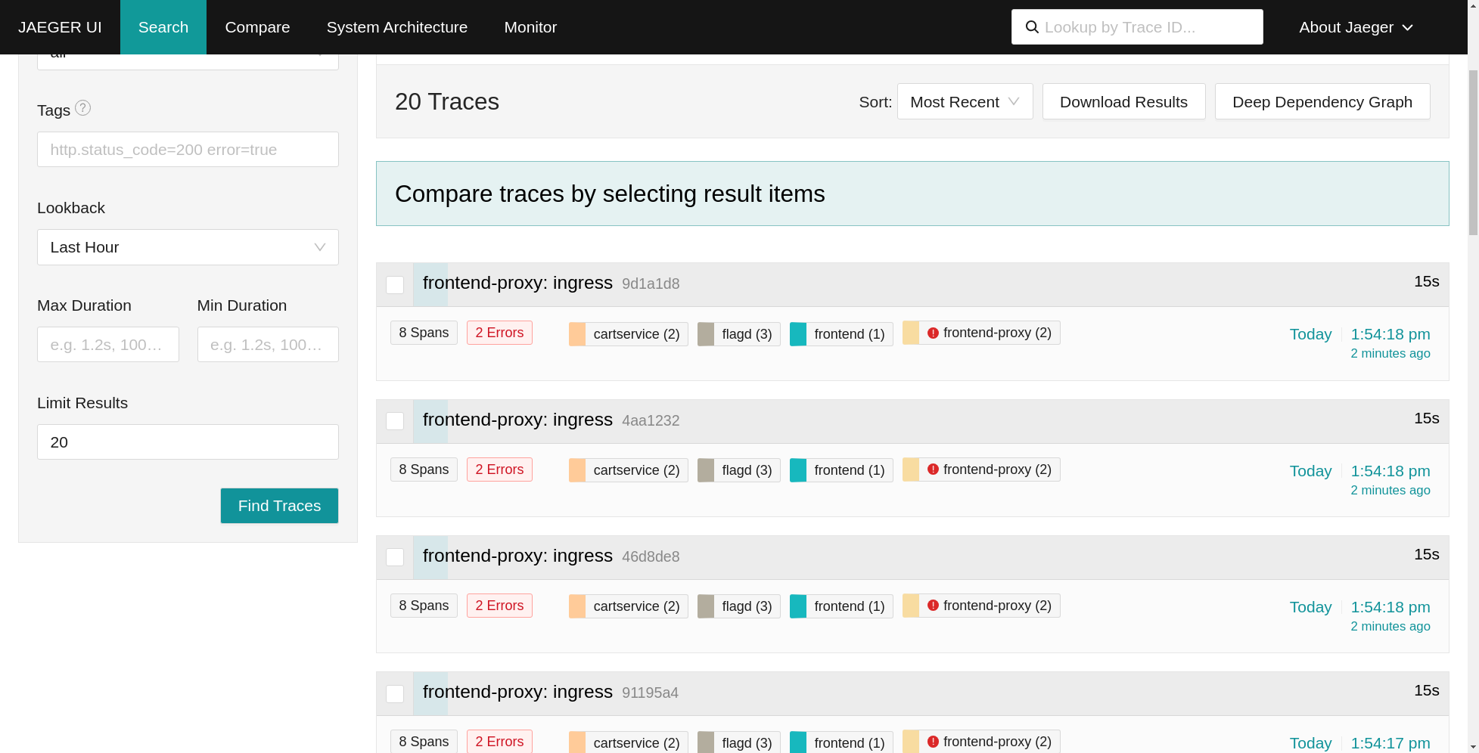1479x753 pixels.
Task: Tick the checkbox beside trace 91195a4
Action: click(x=394, y=693)
